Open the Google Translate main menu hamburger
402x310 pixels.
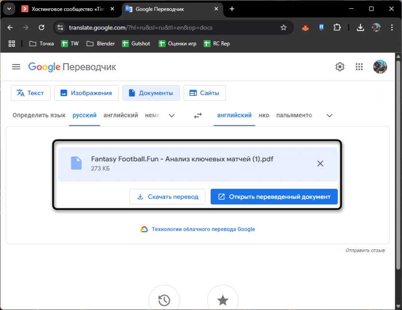pyautogui.click(x=16, y=67)
